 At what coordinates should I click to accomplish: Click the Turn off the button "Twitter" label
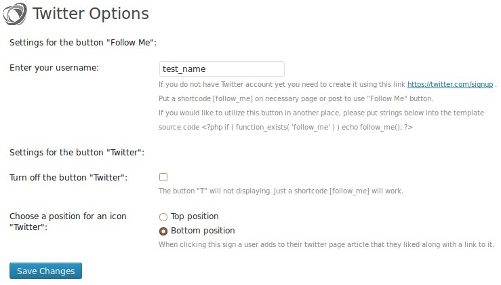(x=68, y=178)
